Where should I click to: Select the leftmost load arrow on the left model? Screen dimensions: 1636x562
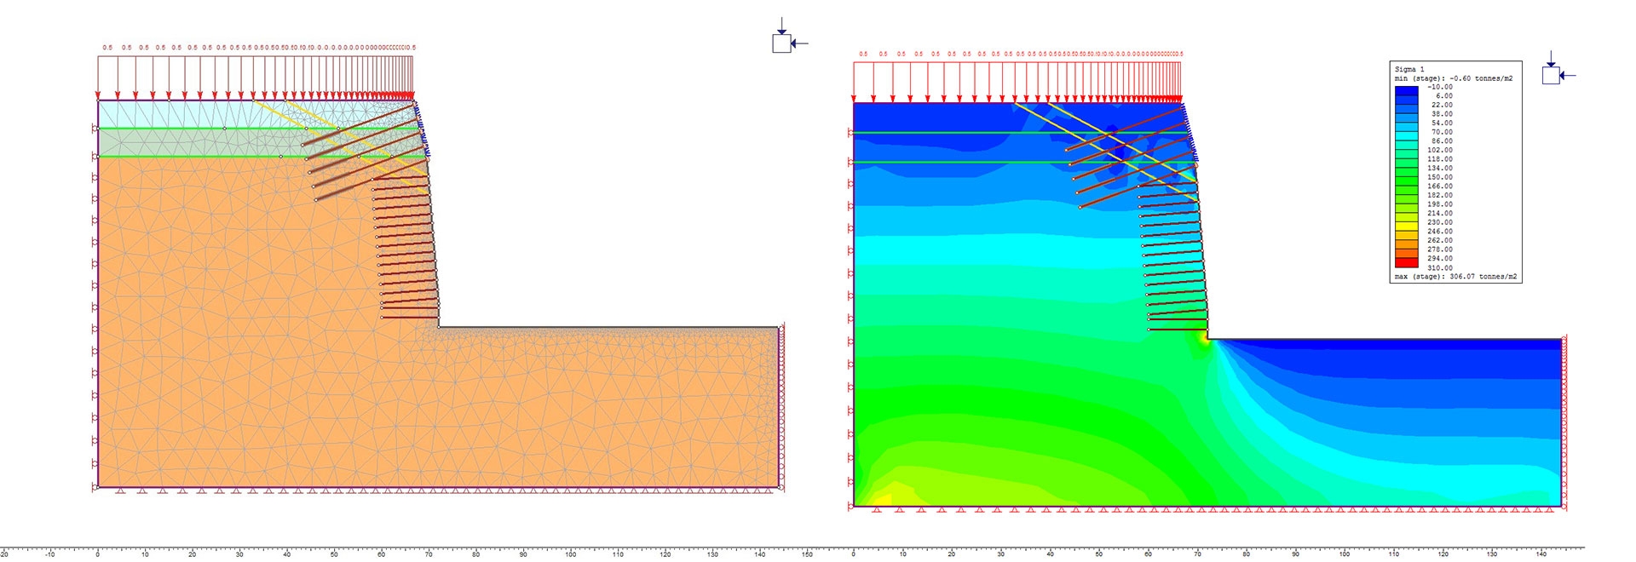tap(99, 78)
